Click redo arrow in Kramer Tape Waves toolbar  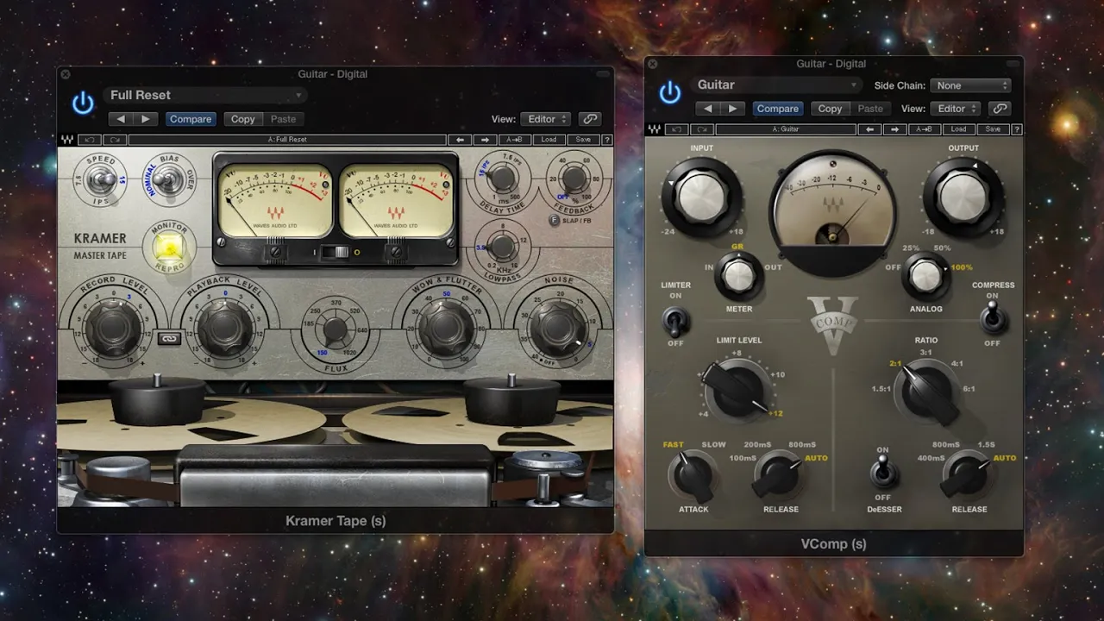(x=114, y=140)
